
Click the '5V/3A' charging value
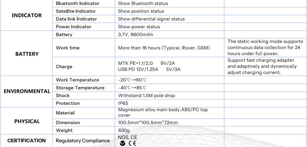click(x=173, y=69)
